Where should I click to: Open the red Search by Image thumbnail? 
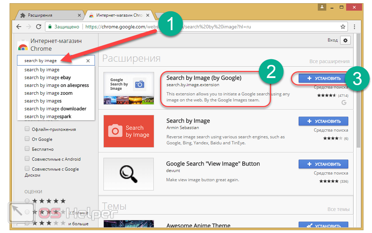pos(129,131)
